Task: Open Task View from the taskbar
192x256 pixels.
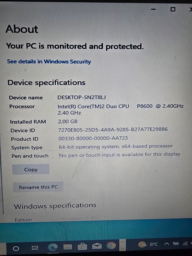Action: pyautogui.click(x=35, y=248)
